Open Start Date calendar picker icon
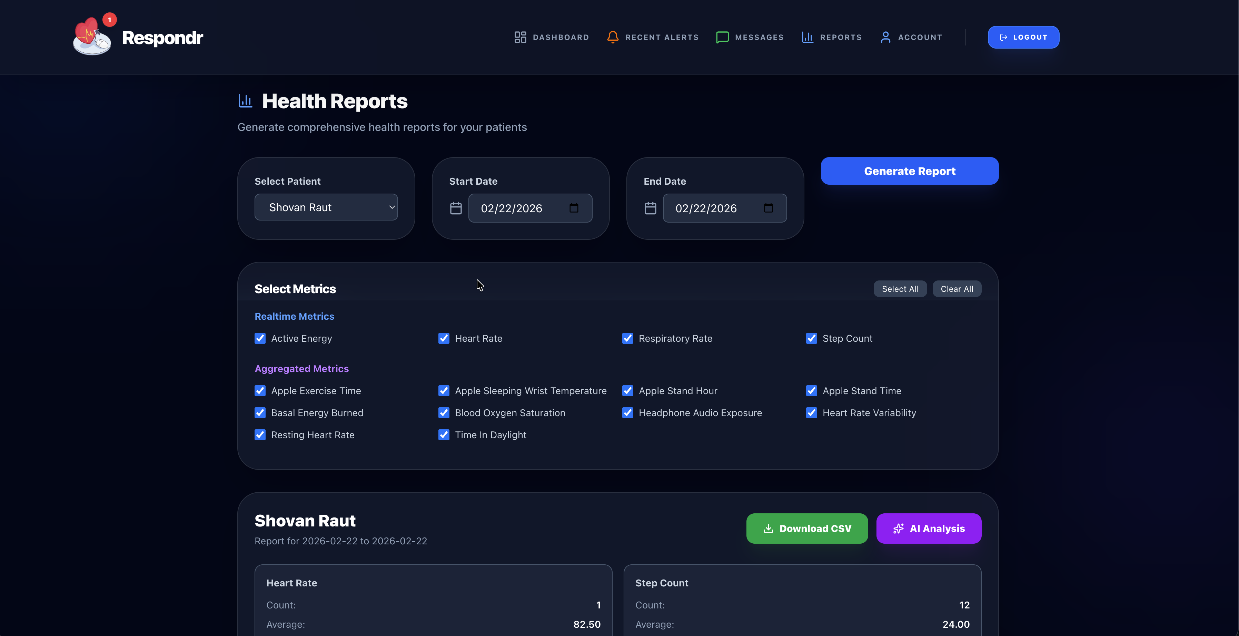This screenshot has width=1239, height=636. 574,208
